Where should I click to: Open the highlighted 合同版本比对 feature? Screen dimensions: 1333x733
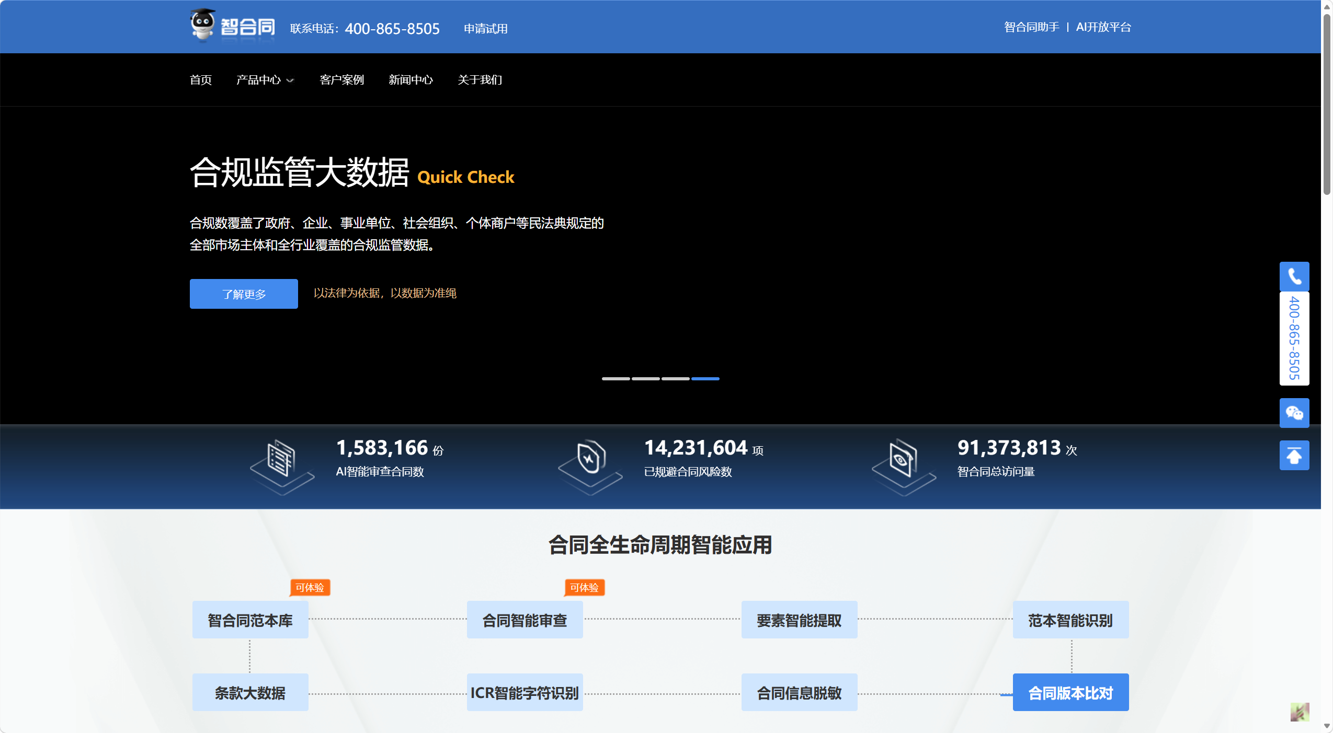coord(1070,692)
